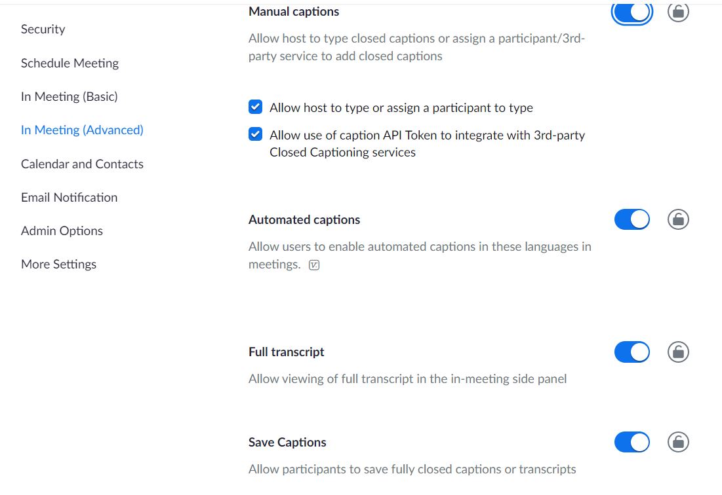Disable the Full transcript toggle

632,352
